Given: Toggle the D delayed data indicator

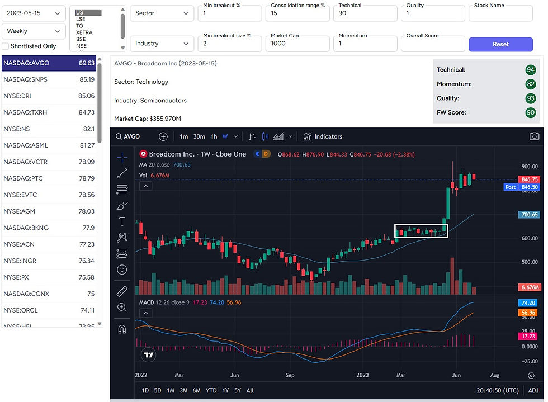Looking at the screenshot, I should click(266, 154).
